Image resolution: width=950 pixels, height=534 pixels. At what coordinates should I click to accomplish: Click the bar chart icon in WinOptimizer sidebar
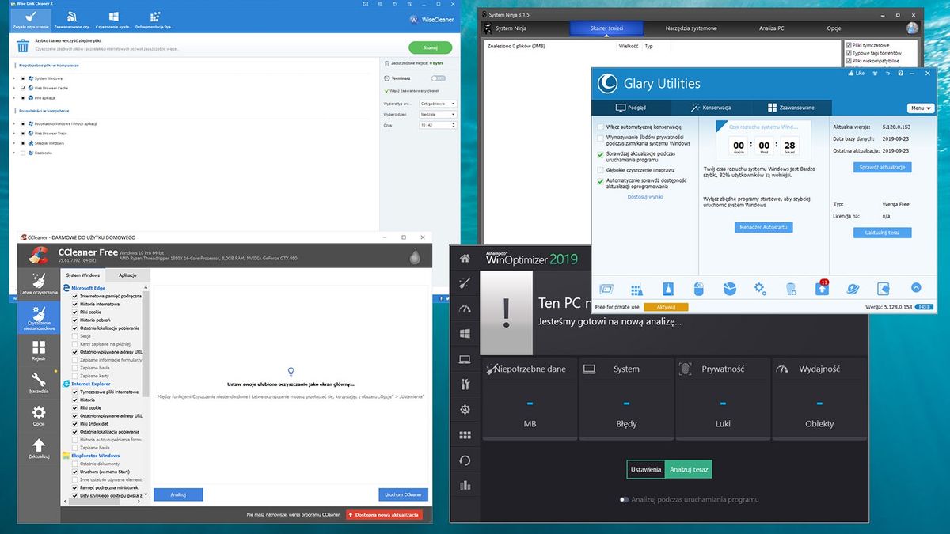[x=465, y=485]
